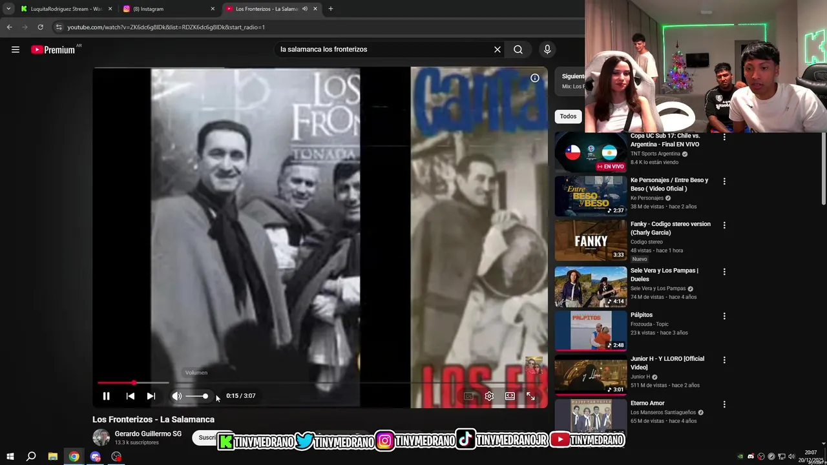The height and width of the screenshot is (465, 827).
Task: Pause the video playback
Action: pos(106,396)
